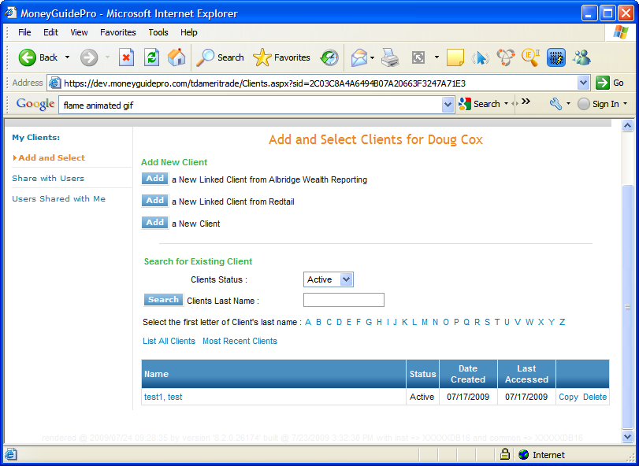Open Users Shared with Me page

[58, 198]
